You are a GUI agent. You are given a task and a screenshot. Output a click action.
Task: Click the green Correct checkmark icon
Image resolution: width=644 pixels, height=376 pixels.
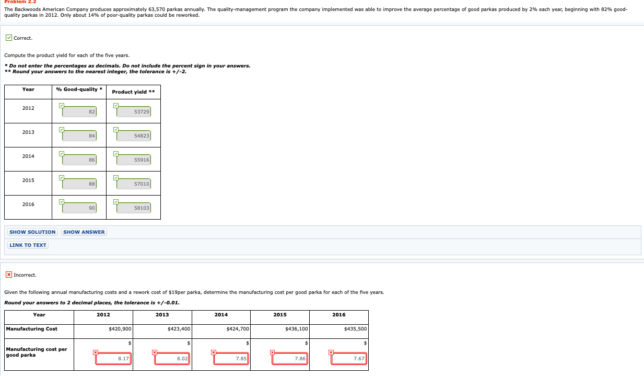[9, 38]
